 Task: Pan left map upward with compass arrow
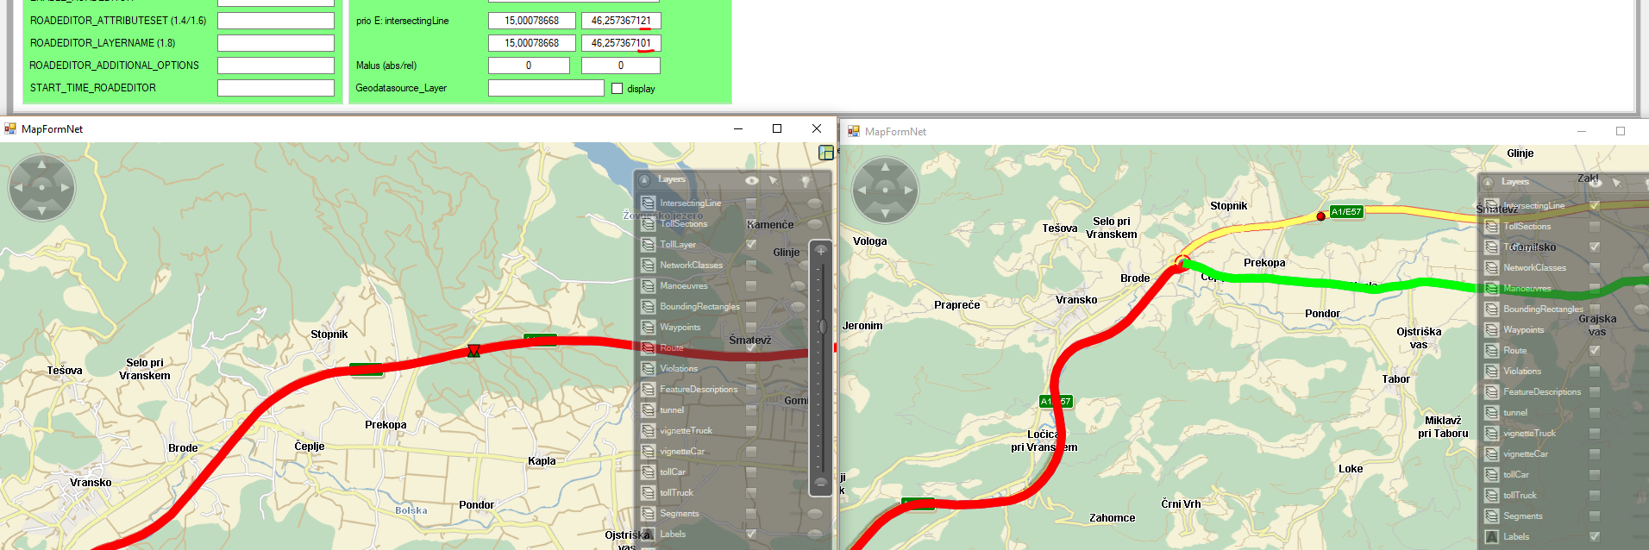41,164
